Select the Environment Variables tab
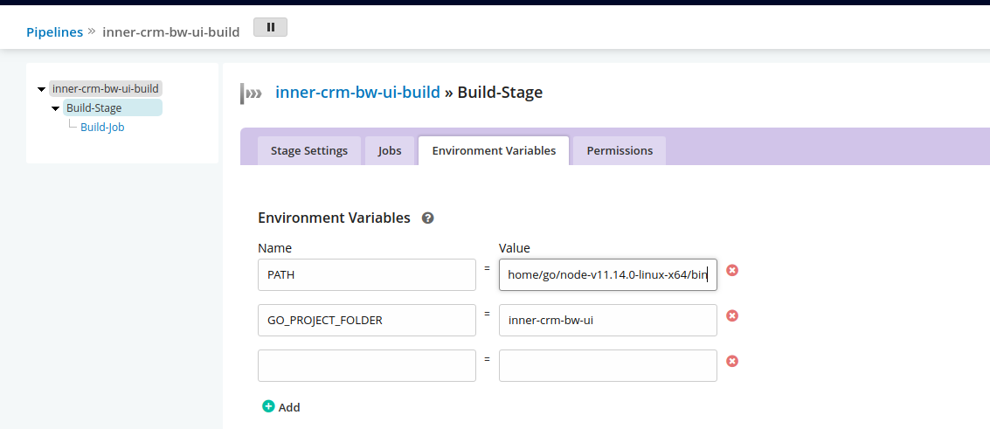The image size is (990, 429). pos(494,150)
